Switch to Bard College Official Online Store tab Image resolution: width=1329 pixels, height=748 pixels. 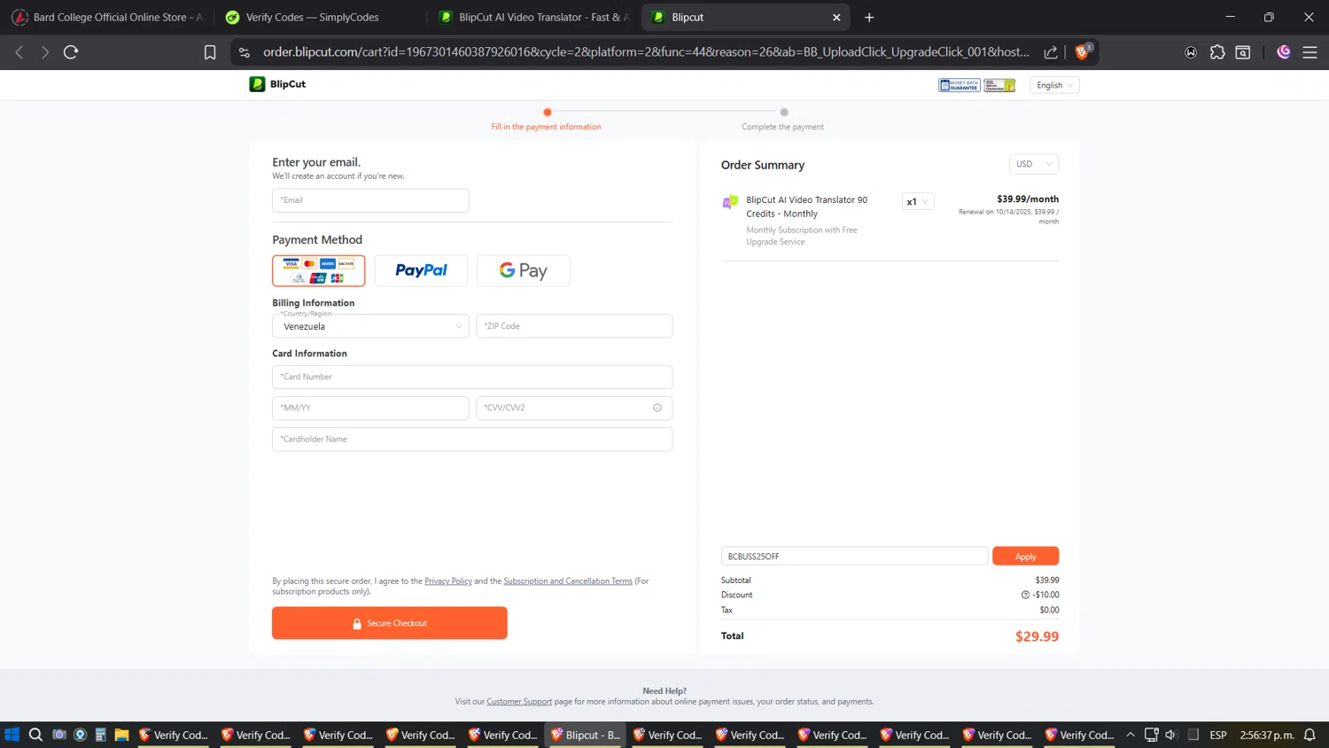(107, 17)
